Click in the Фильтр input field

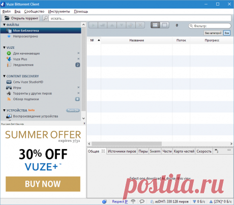click(210, 26)
